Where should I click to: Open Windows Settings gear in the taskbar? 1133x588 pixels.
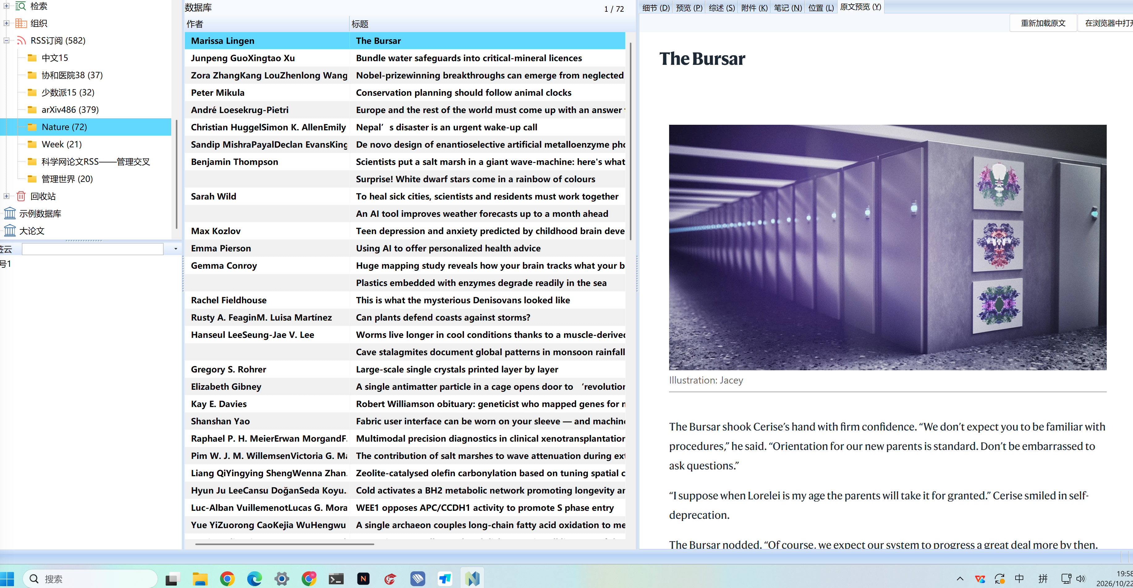tap(282, 579)
